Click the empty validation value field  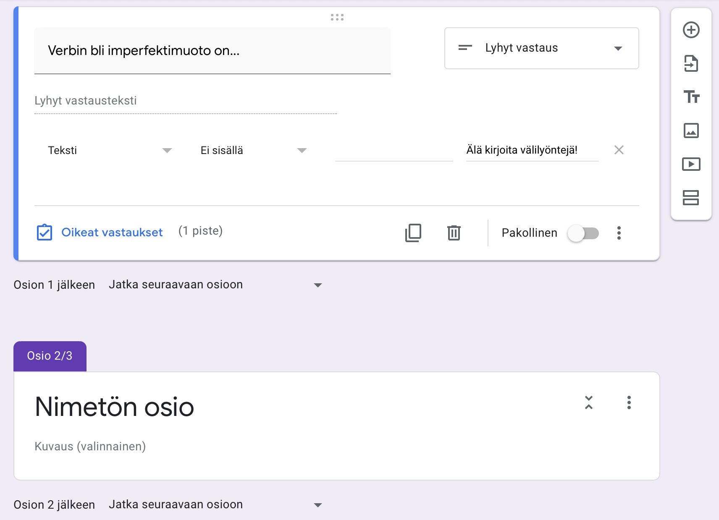click(x=394, y=151)
